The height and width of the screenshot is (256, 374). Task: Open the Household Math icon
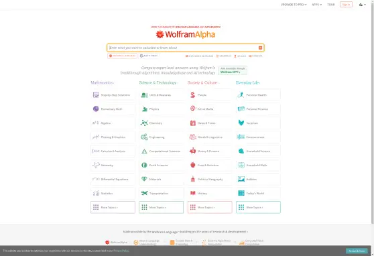tap(241, 165)
